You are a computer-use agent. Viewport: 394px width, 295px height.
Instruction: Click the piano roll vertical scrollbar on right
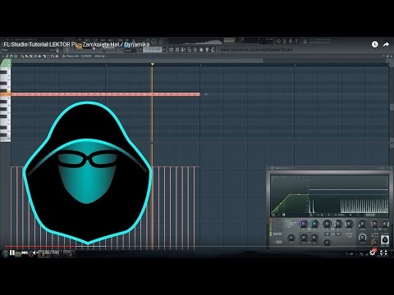392,107
